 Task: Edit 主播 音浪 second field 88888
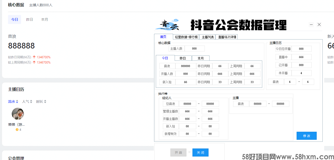coord(281,104)
